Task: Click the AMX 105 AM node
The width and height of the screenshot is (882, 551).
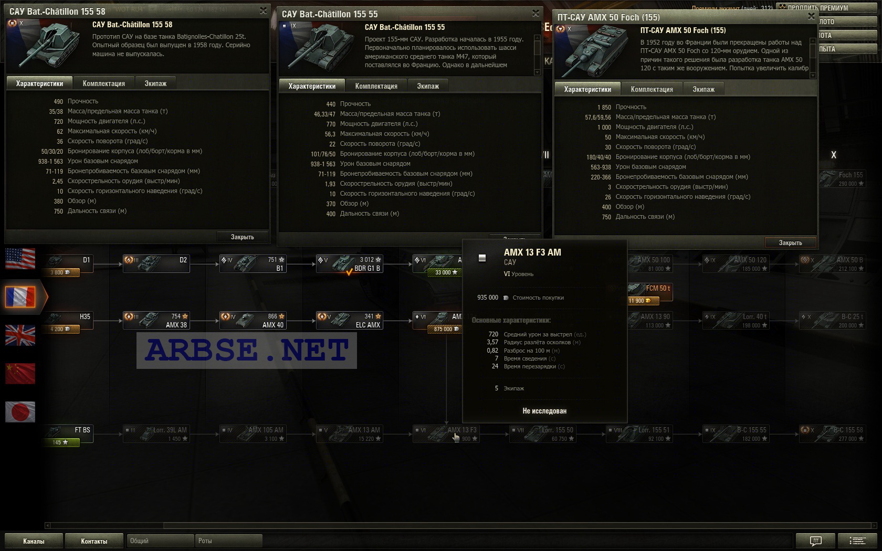Action: coord(253,433)
